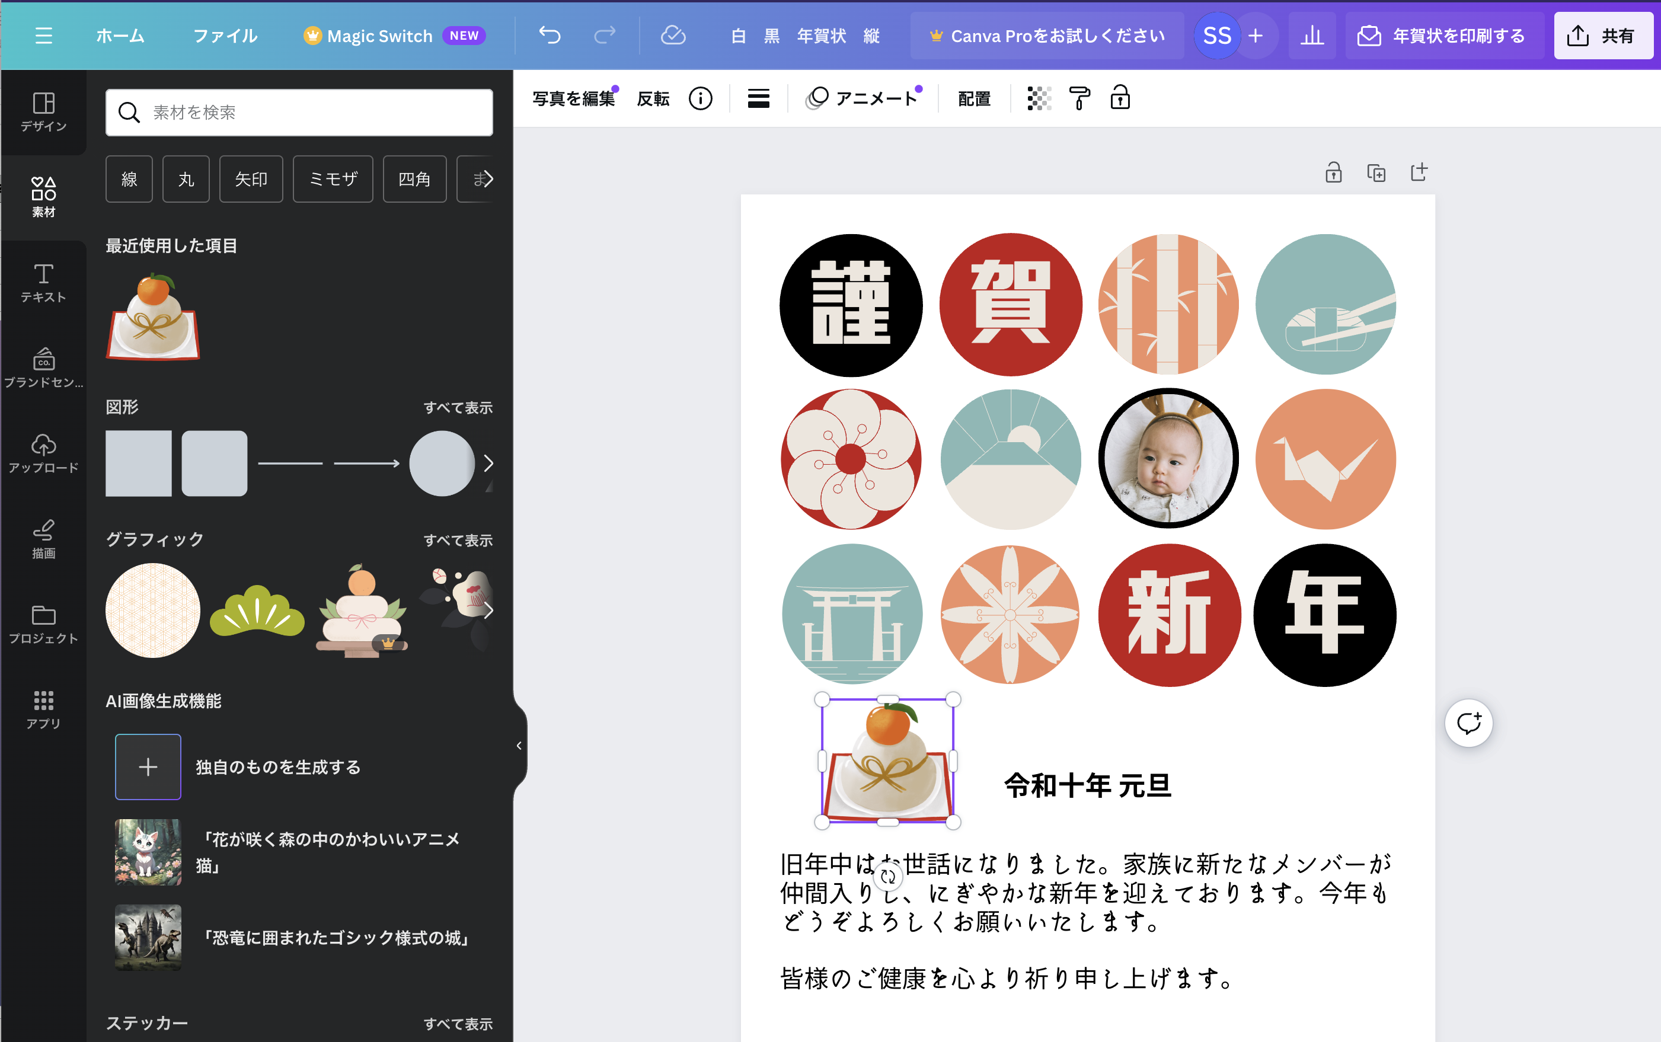Open the image info circle icon
This screenshot has width=1661, height=1042.
coord(700,98)
